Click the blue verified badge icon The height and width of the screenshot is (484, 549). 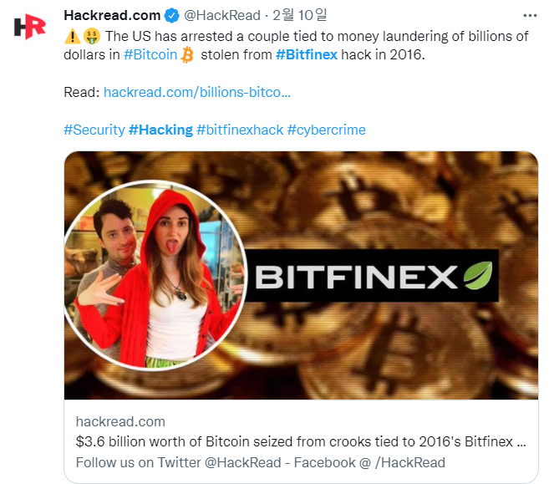coord(171,15)
